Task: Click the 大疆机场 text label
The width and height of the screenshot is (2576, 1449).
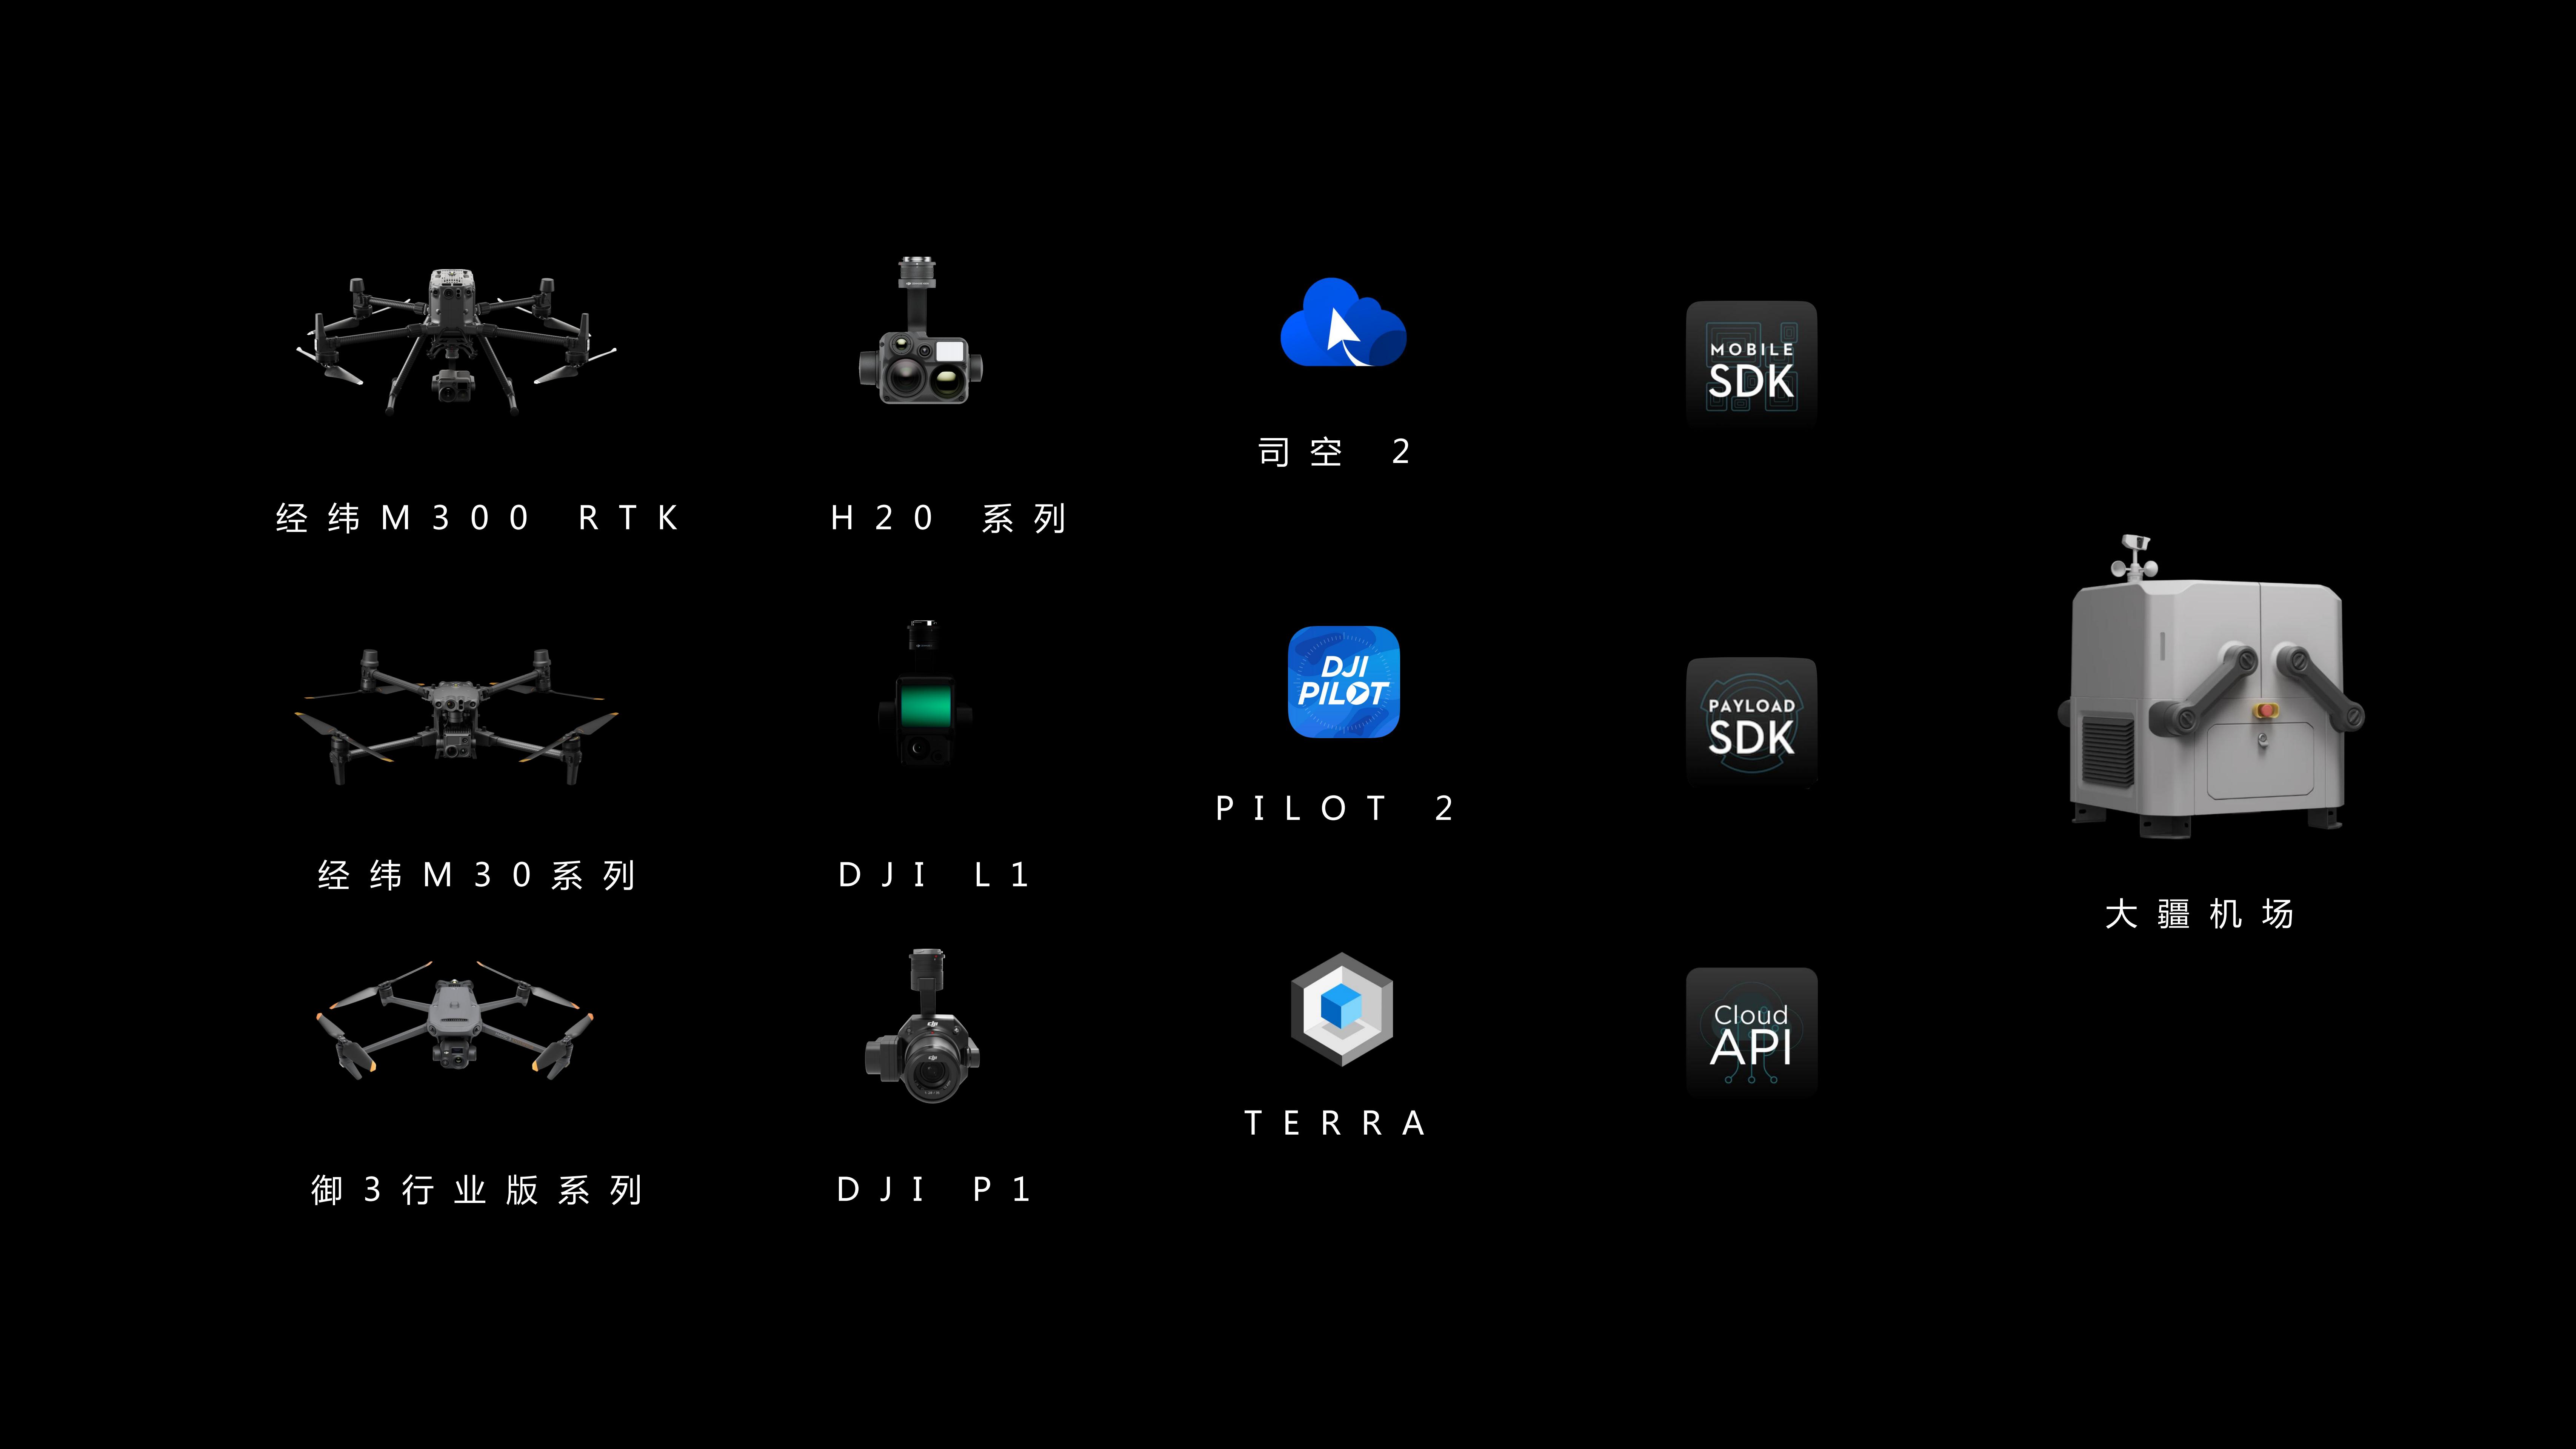Action: 2199,914
